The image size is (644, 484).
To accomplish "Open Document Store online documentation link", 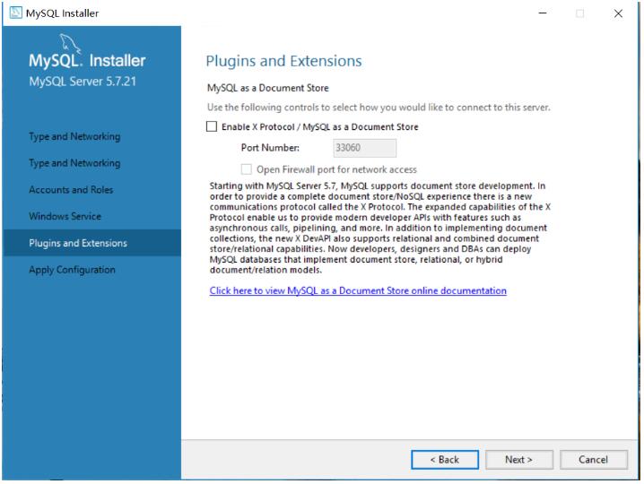I will 358,290.
